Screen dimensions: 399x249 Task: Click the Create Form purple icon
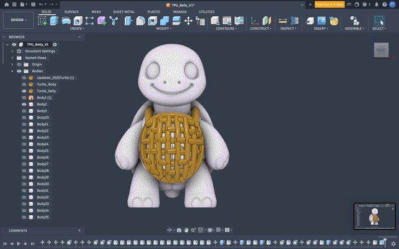[102, 21]
